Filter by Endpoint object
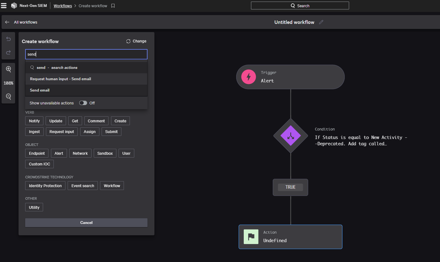The width and height of the screenshot is (440, 262). pos(37,153)
